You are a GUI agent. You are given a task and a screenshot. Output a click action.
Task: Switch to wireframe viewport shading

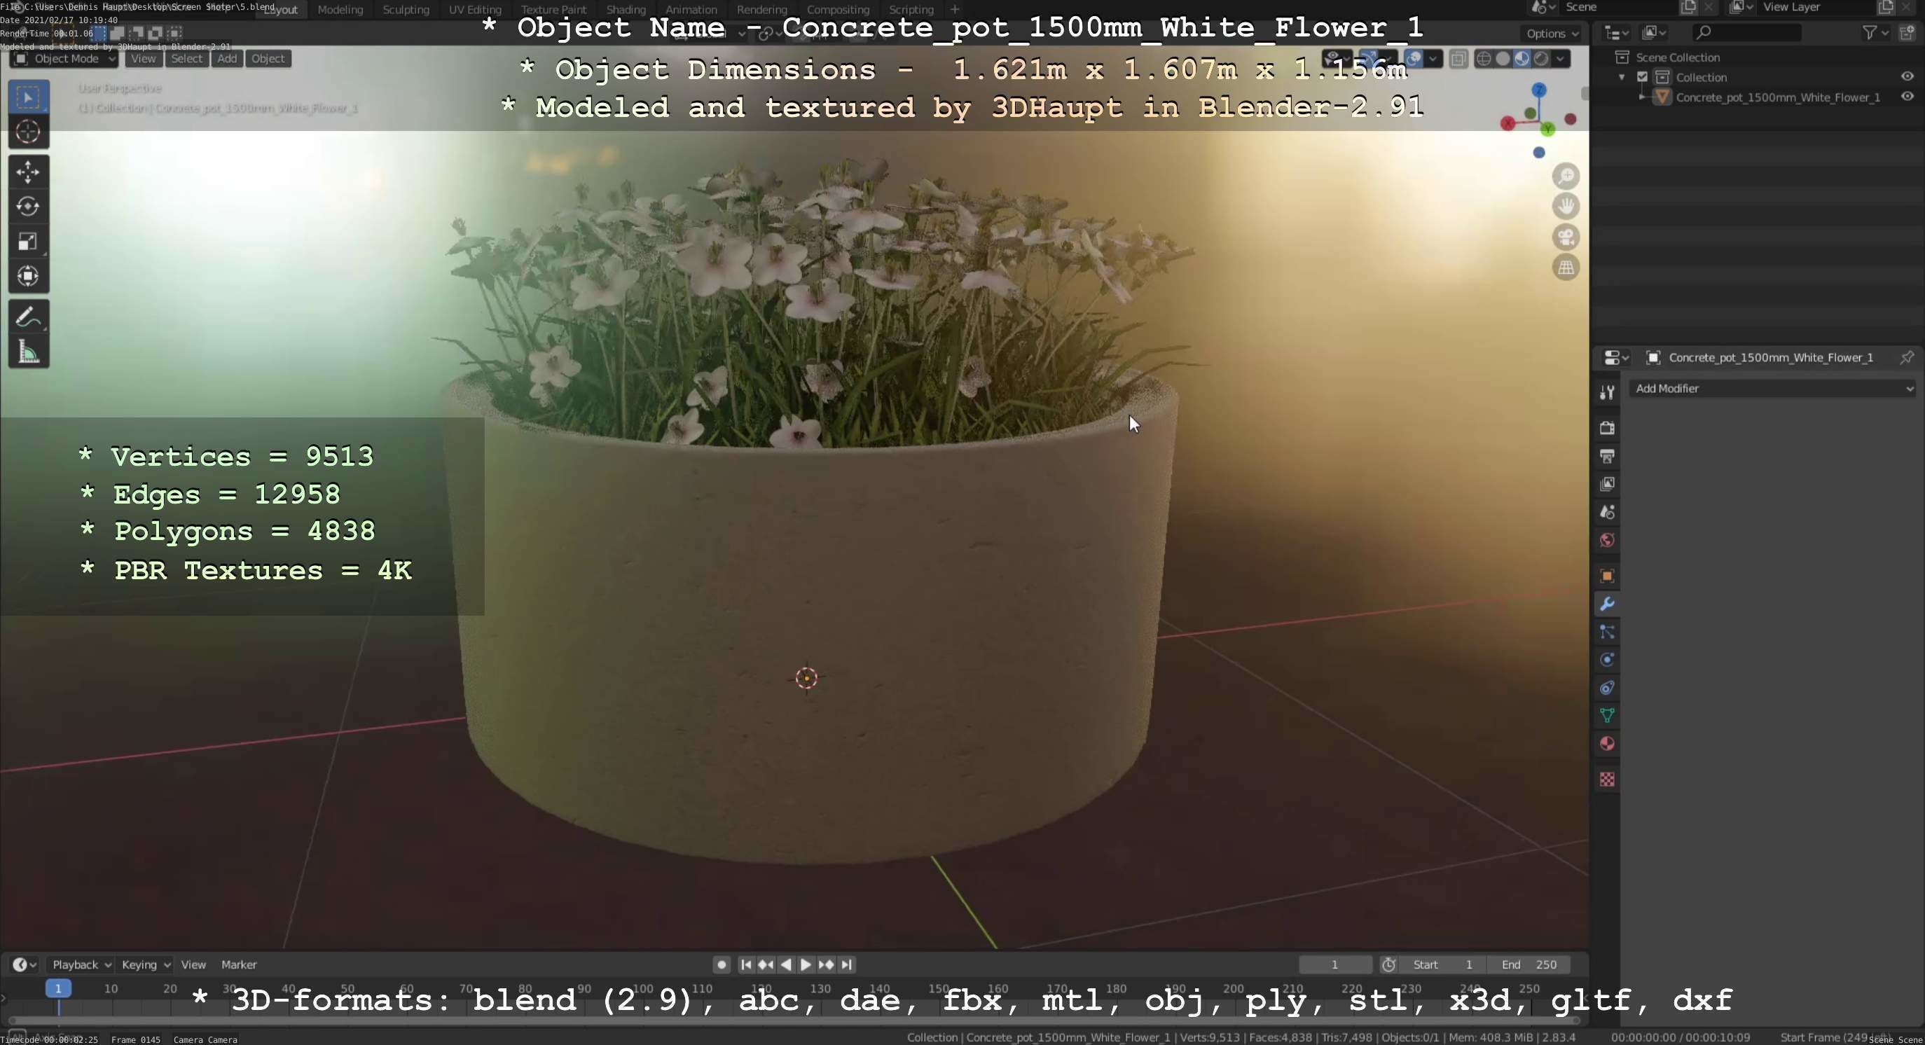click(1484, 59)
